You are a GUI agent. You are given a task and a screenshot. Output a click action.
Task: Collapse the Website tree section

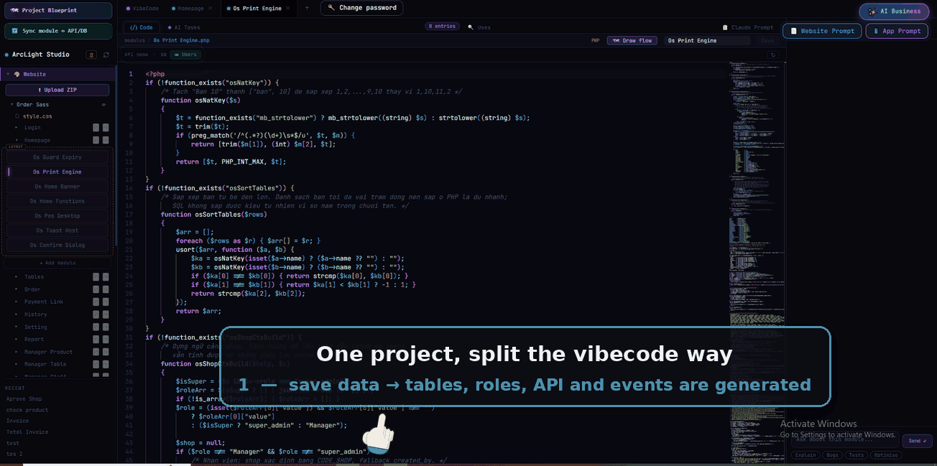8,74
